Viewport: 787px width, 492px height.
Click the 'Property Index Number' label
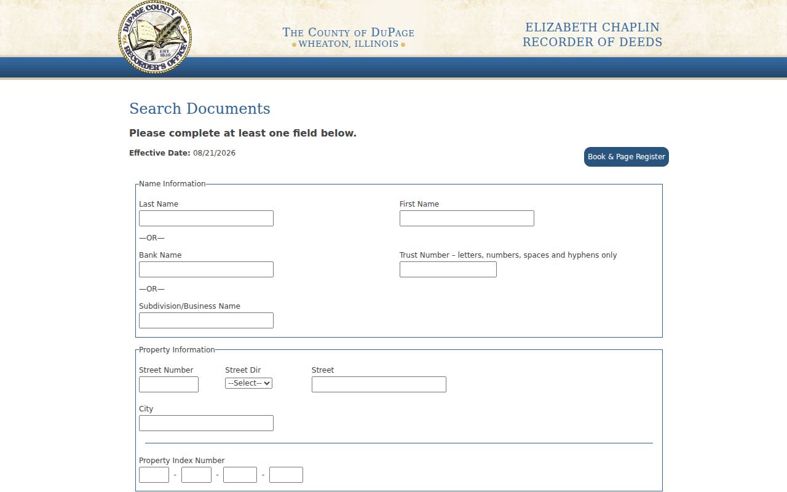182,461
